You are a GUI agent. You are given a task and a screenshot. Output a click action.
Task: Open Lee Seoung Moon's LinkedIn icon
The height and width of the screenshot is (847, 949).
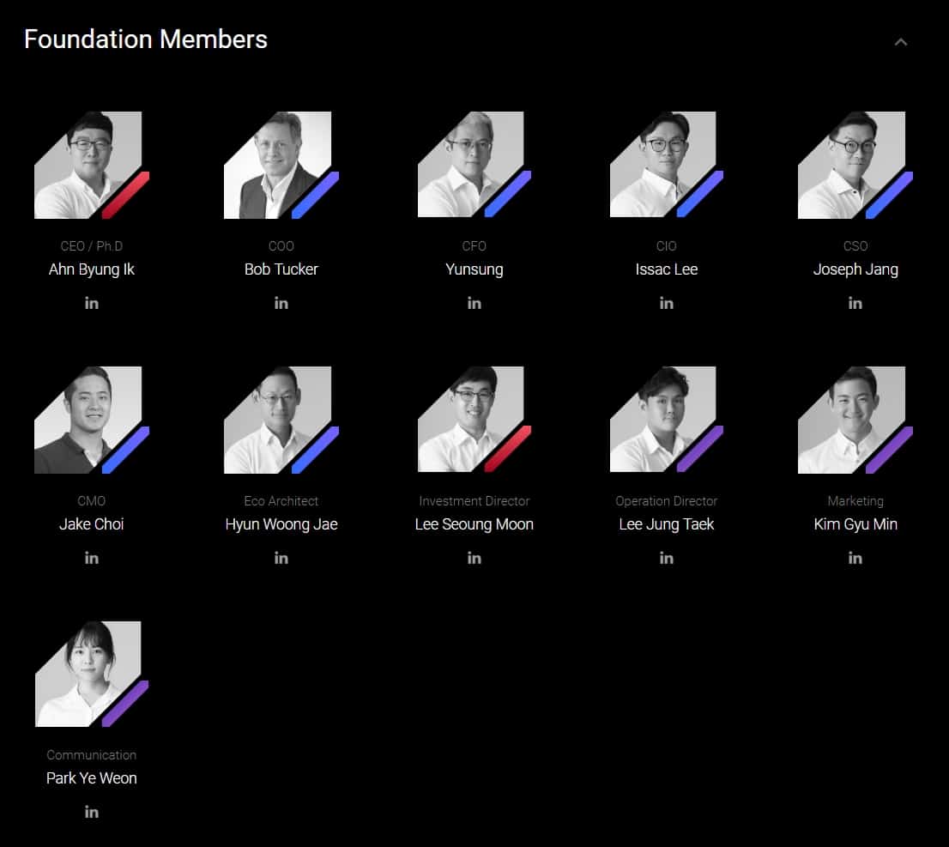click(474, 558)
